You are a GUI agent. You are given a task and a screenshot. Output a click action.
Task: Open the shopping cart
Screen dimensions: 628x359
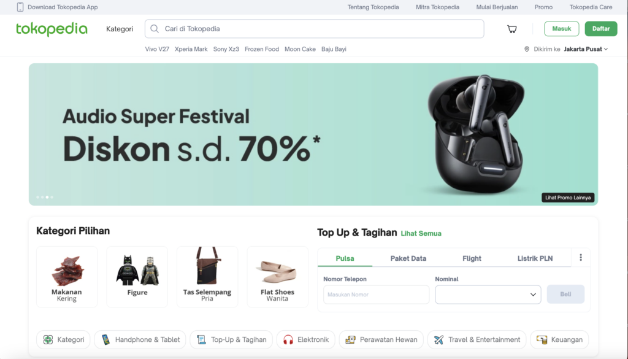point(511,29)
